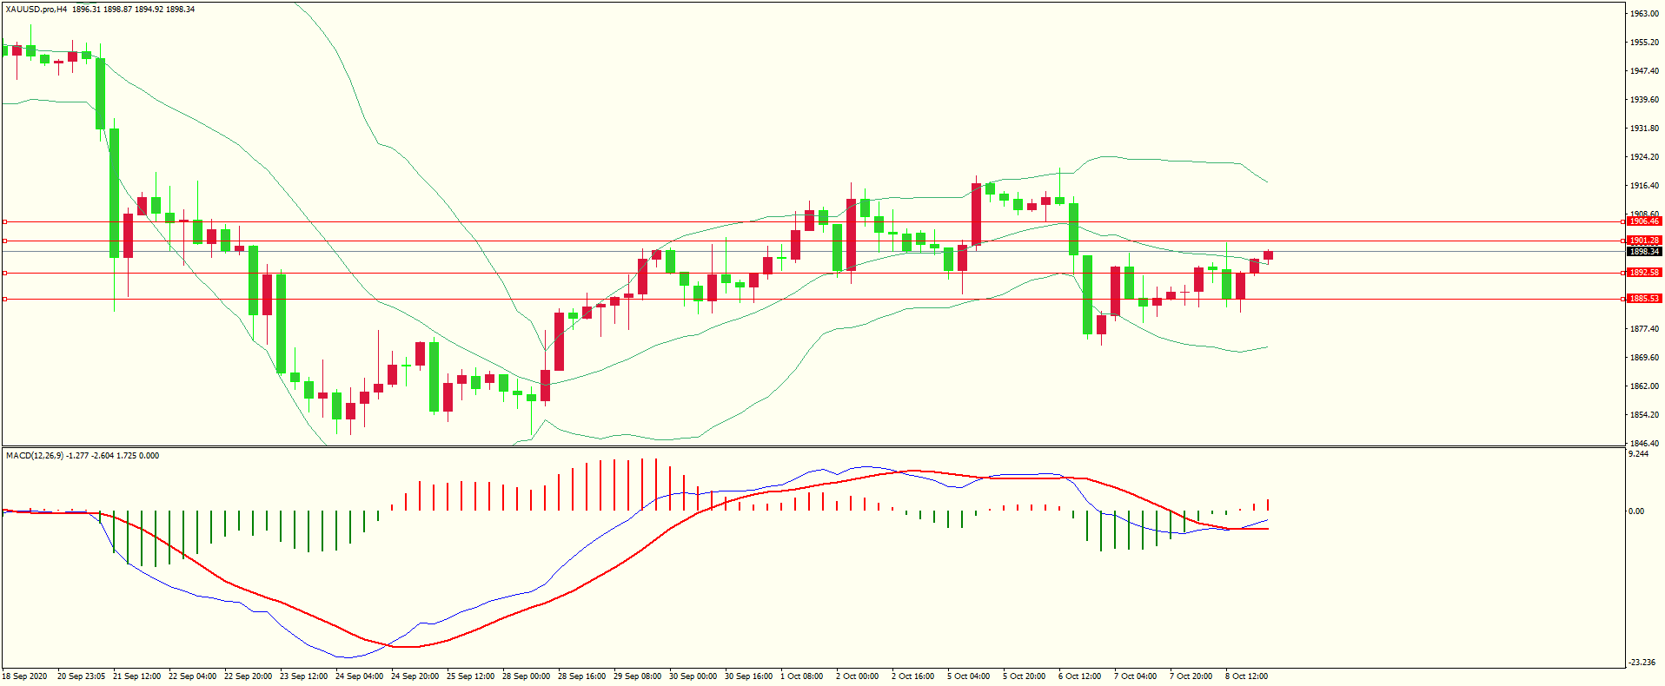Click the 22 Sep 04:00 time label
This screenshot has height=686, width=1665.
[x=193, y=676]
